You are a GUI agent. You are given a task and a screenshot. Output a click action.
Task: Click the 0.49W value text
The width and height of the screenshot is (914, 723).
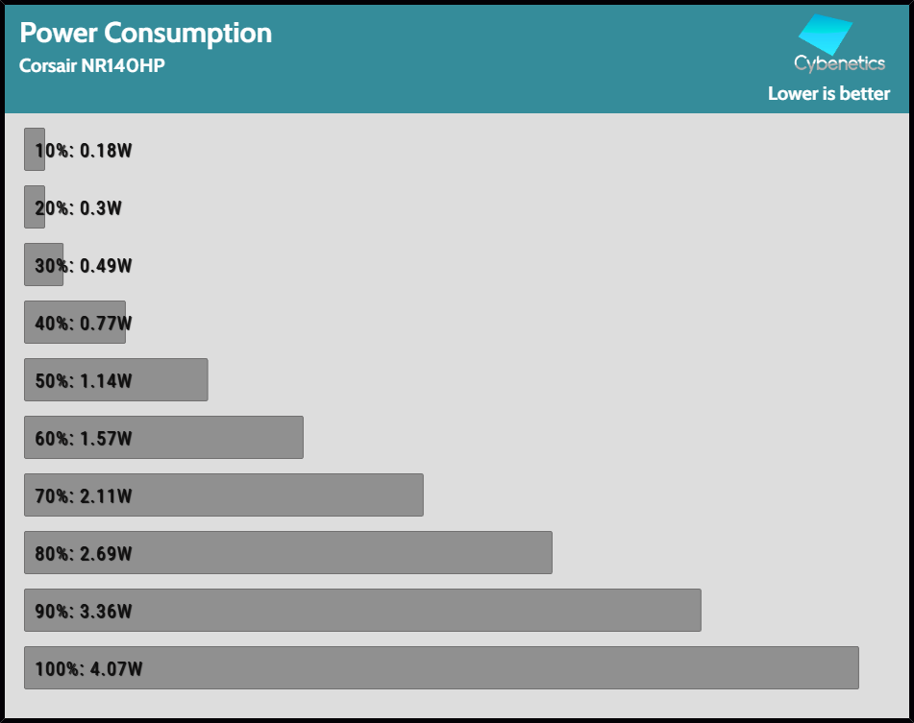point(107,266)
